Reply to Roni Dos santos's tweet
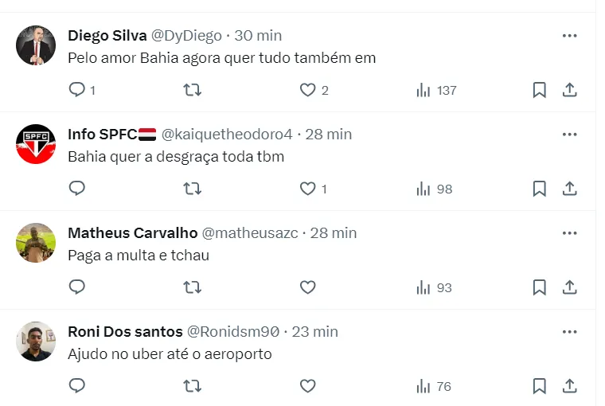605x406 pixels. click(x=77, y=386)
